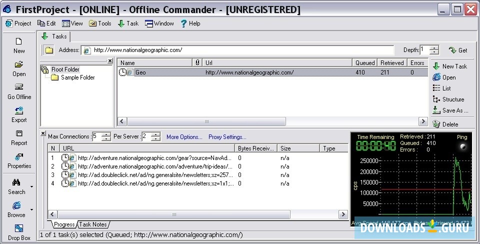Click Get to start downloading address
This screenshot has width=480, height=244.
pos(458,50)
